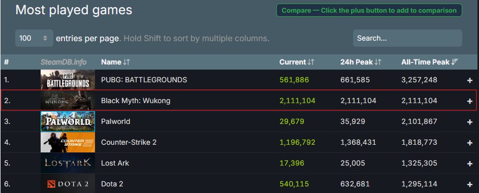The width and height of the screenshot is (479, 193).
Task: Select all-time peak 1,818,773
Action: click(x=419, y=142)
